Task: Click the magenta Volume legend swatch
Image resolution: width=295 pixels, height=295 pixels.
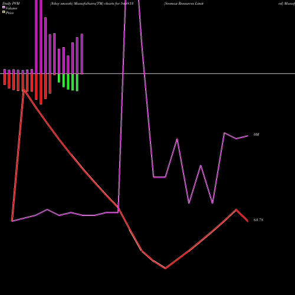Action: [x=4, y=7]
